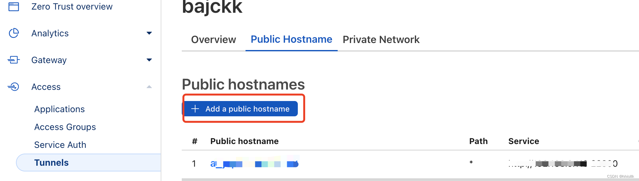639x181 pixels.
Task: Click the Gateway icon in sidebar
Action: click(14, 60)
